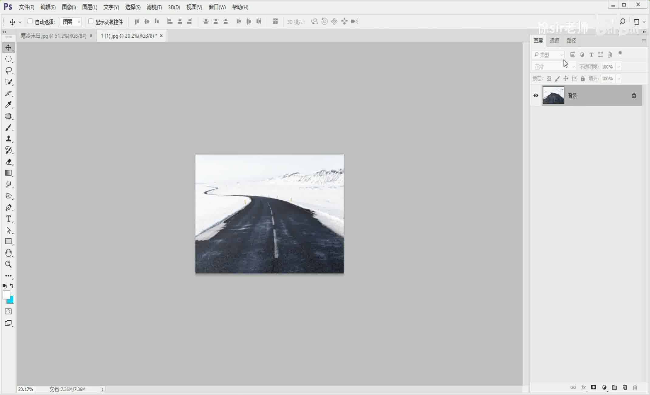The width and height of the screenshot is (650, 395).
Task: Select the Clone Stamp tool
Action: point(8,139)
